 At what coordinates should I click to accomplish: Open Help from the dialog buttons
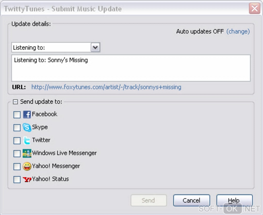pos(234,201)
